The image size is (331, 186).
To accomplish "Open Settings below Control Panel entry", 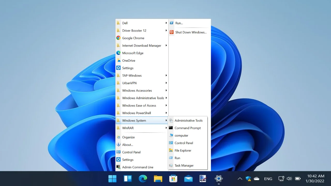I will [x=142, y=160].
